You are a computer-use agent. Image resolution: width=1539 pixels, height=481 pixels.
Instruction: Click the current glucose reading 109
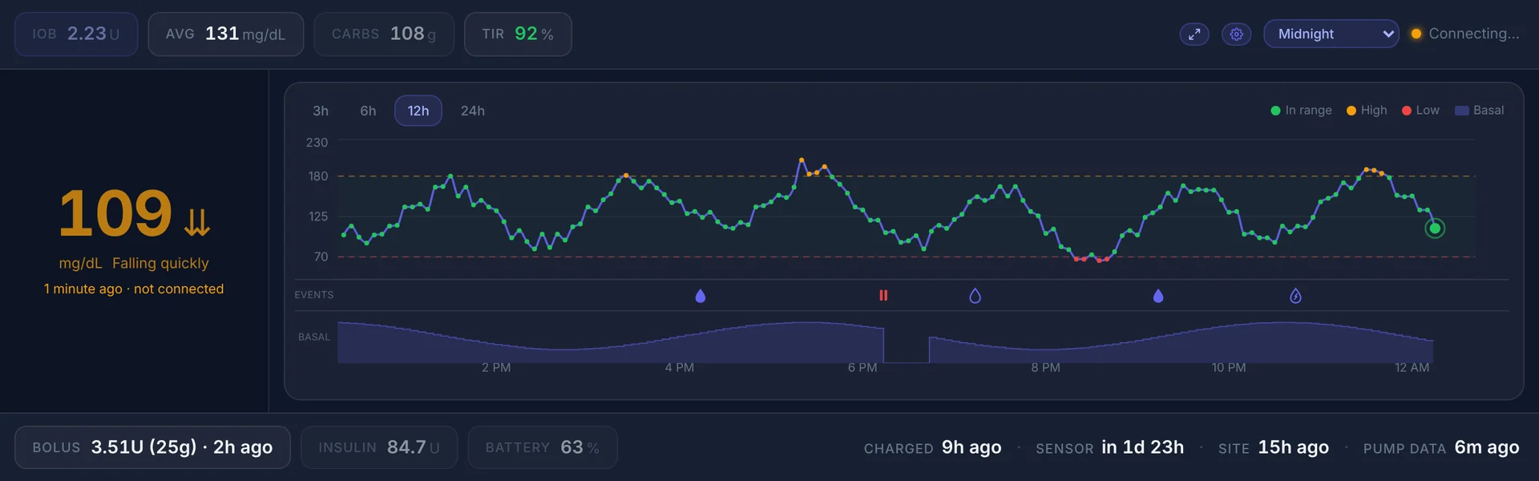click(x=115, y=214)
